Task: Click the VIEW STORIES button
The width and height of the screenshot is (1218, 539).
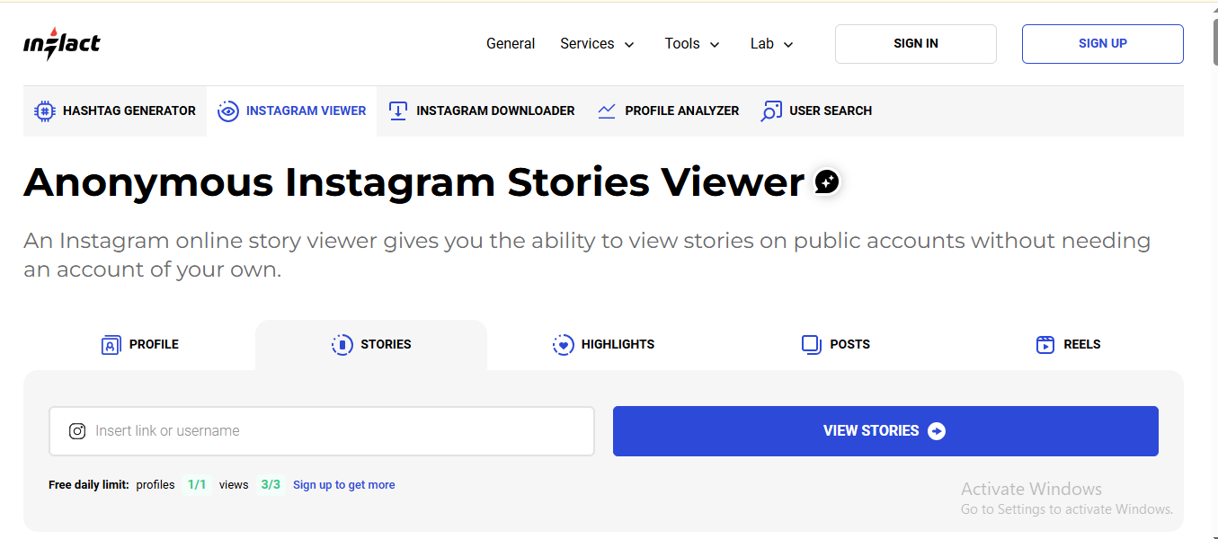Action: click(885, 431)
